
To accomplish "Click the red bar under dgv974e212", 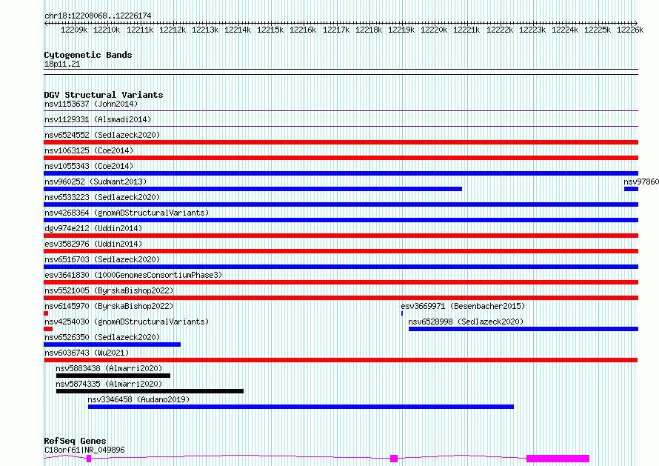I will [x=341, y=236].
